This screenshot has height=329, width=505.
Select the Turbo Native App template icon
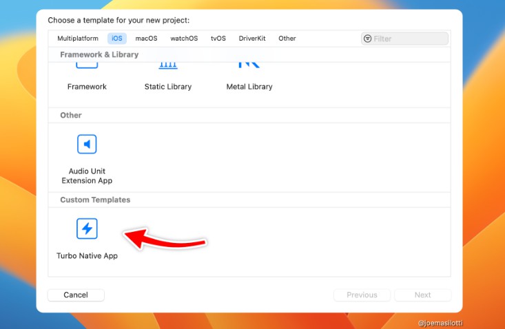tap(87, 229)
